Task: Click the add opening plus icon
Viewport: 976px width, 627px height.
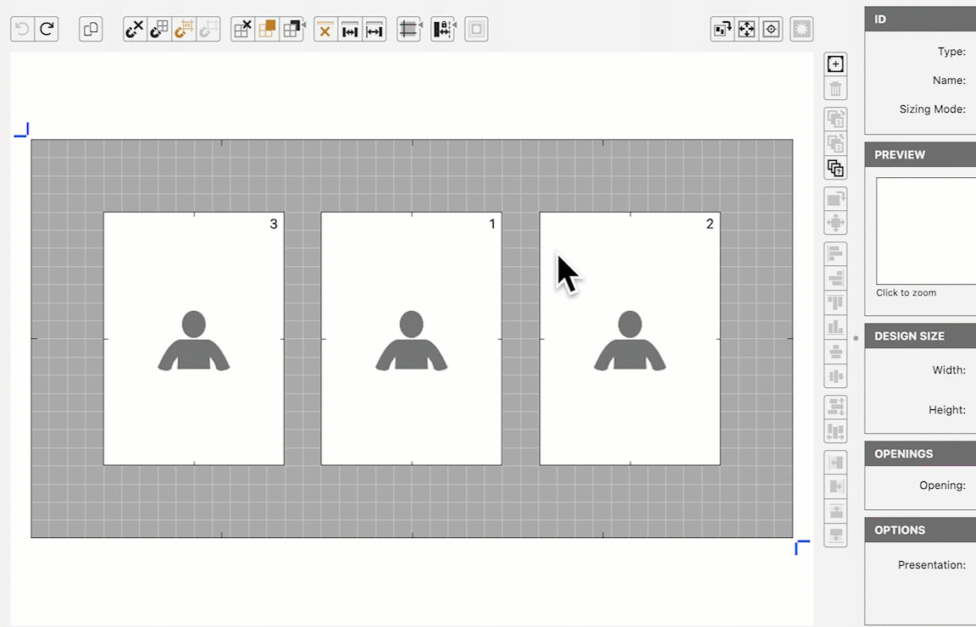Action: (835, 64)
